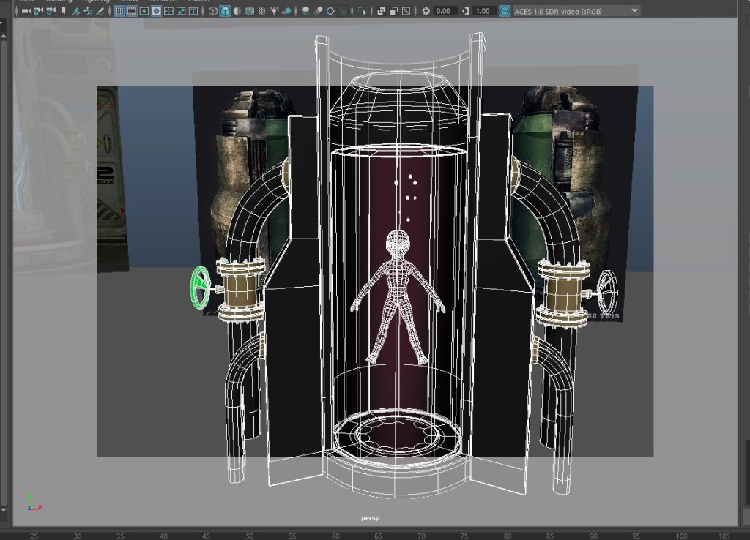The image size is (750, 540).
Task: Click the Motion Blur icon
Action: tap(318, 11)
